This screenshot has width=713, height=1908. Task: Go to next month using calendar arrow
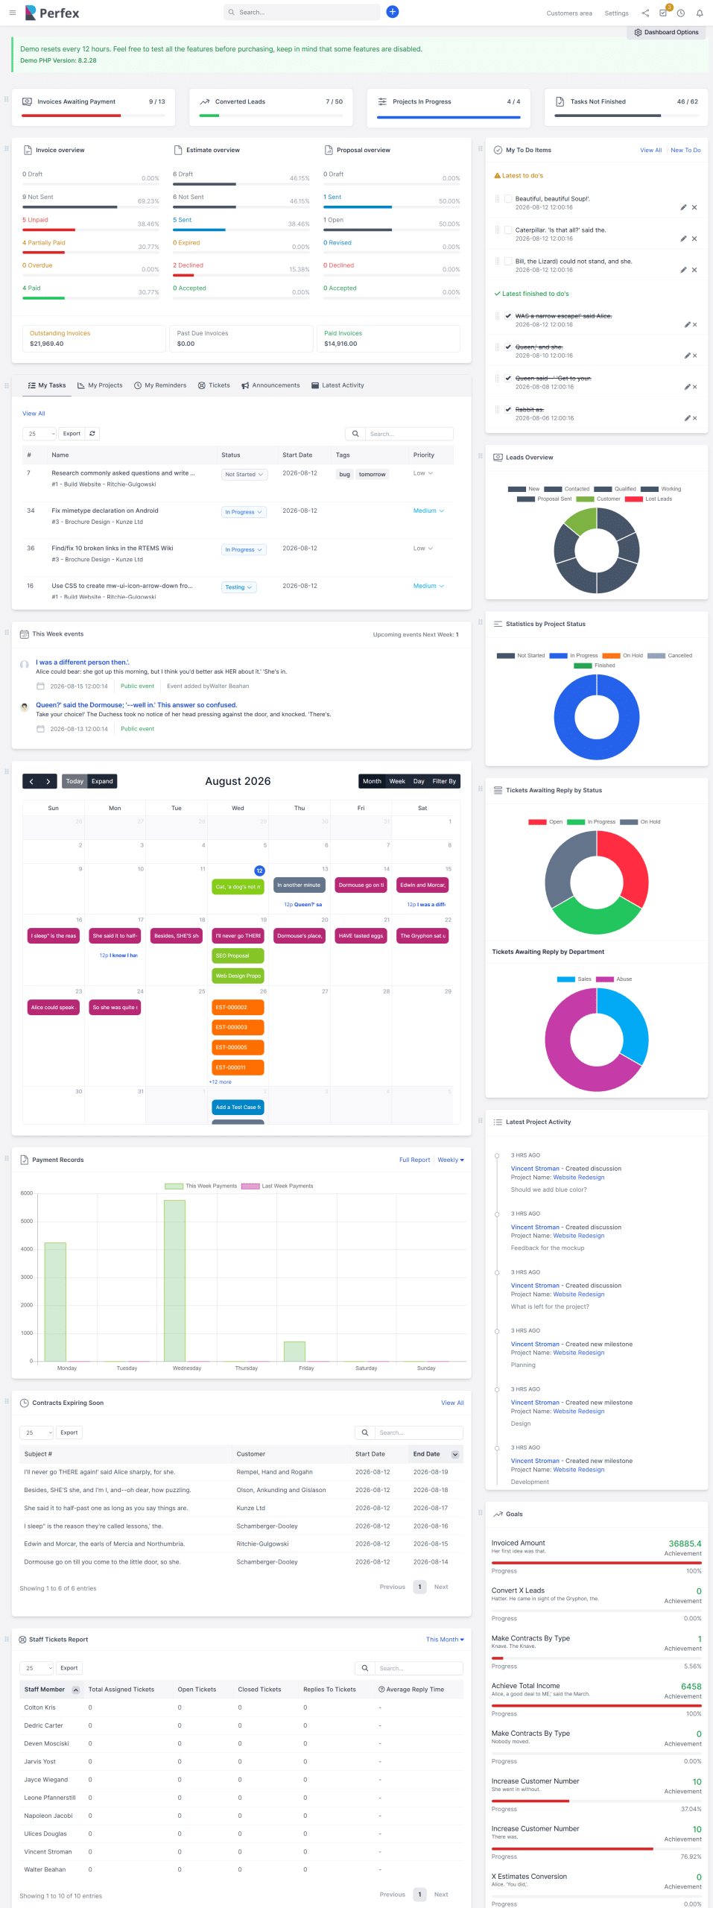tap(48, 781)
